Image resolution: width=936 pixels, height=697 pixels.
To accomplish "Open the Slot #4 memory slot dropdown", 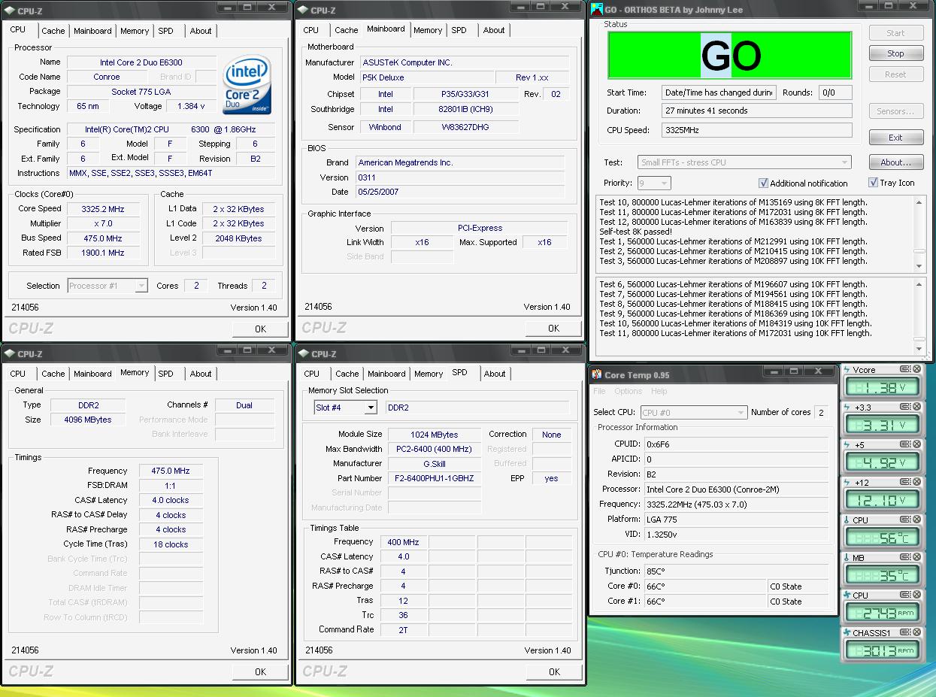I will (x=345, y=407).
